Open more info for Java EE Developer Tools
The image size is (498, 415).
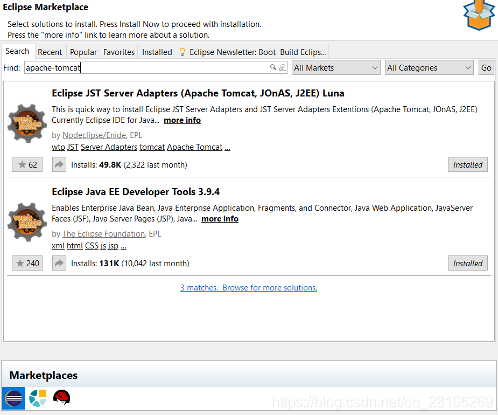[220, 219]
